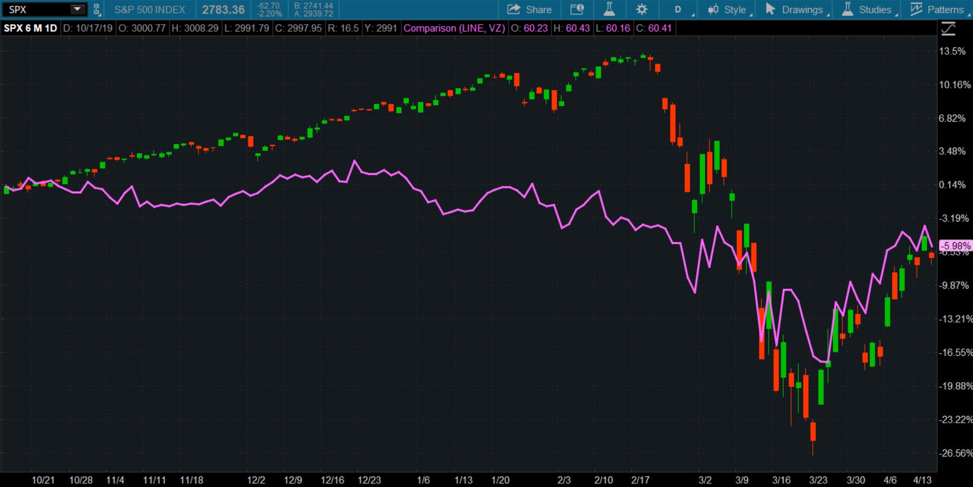
Task: Click the SPX open value O: 3000.77
Action: (x=142, y=28)
